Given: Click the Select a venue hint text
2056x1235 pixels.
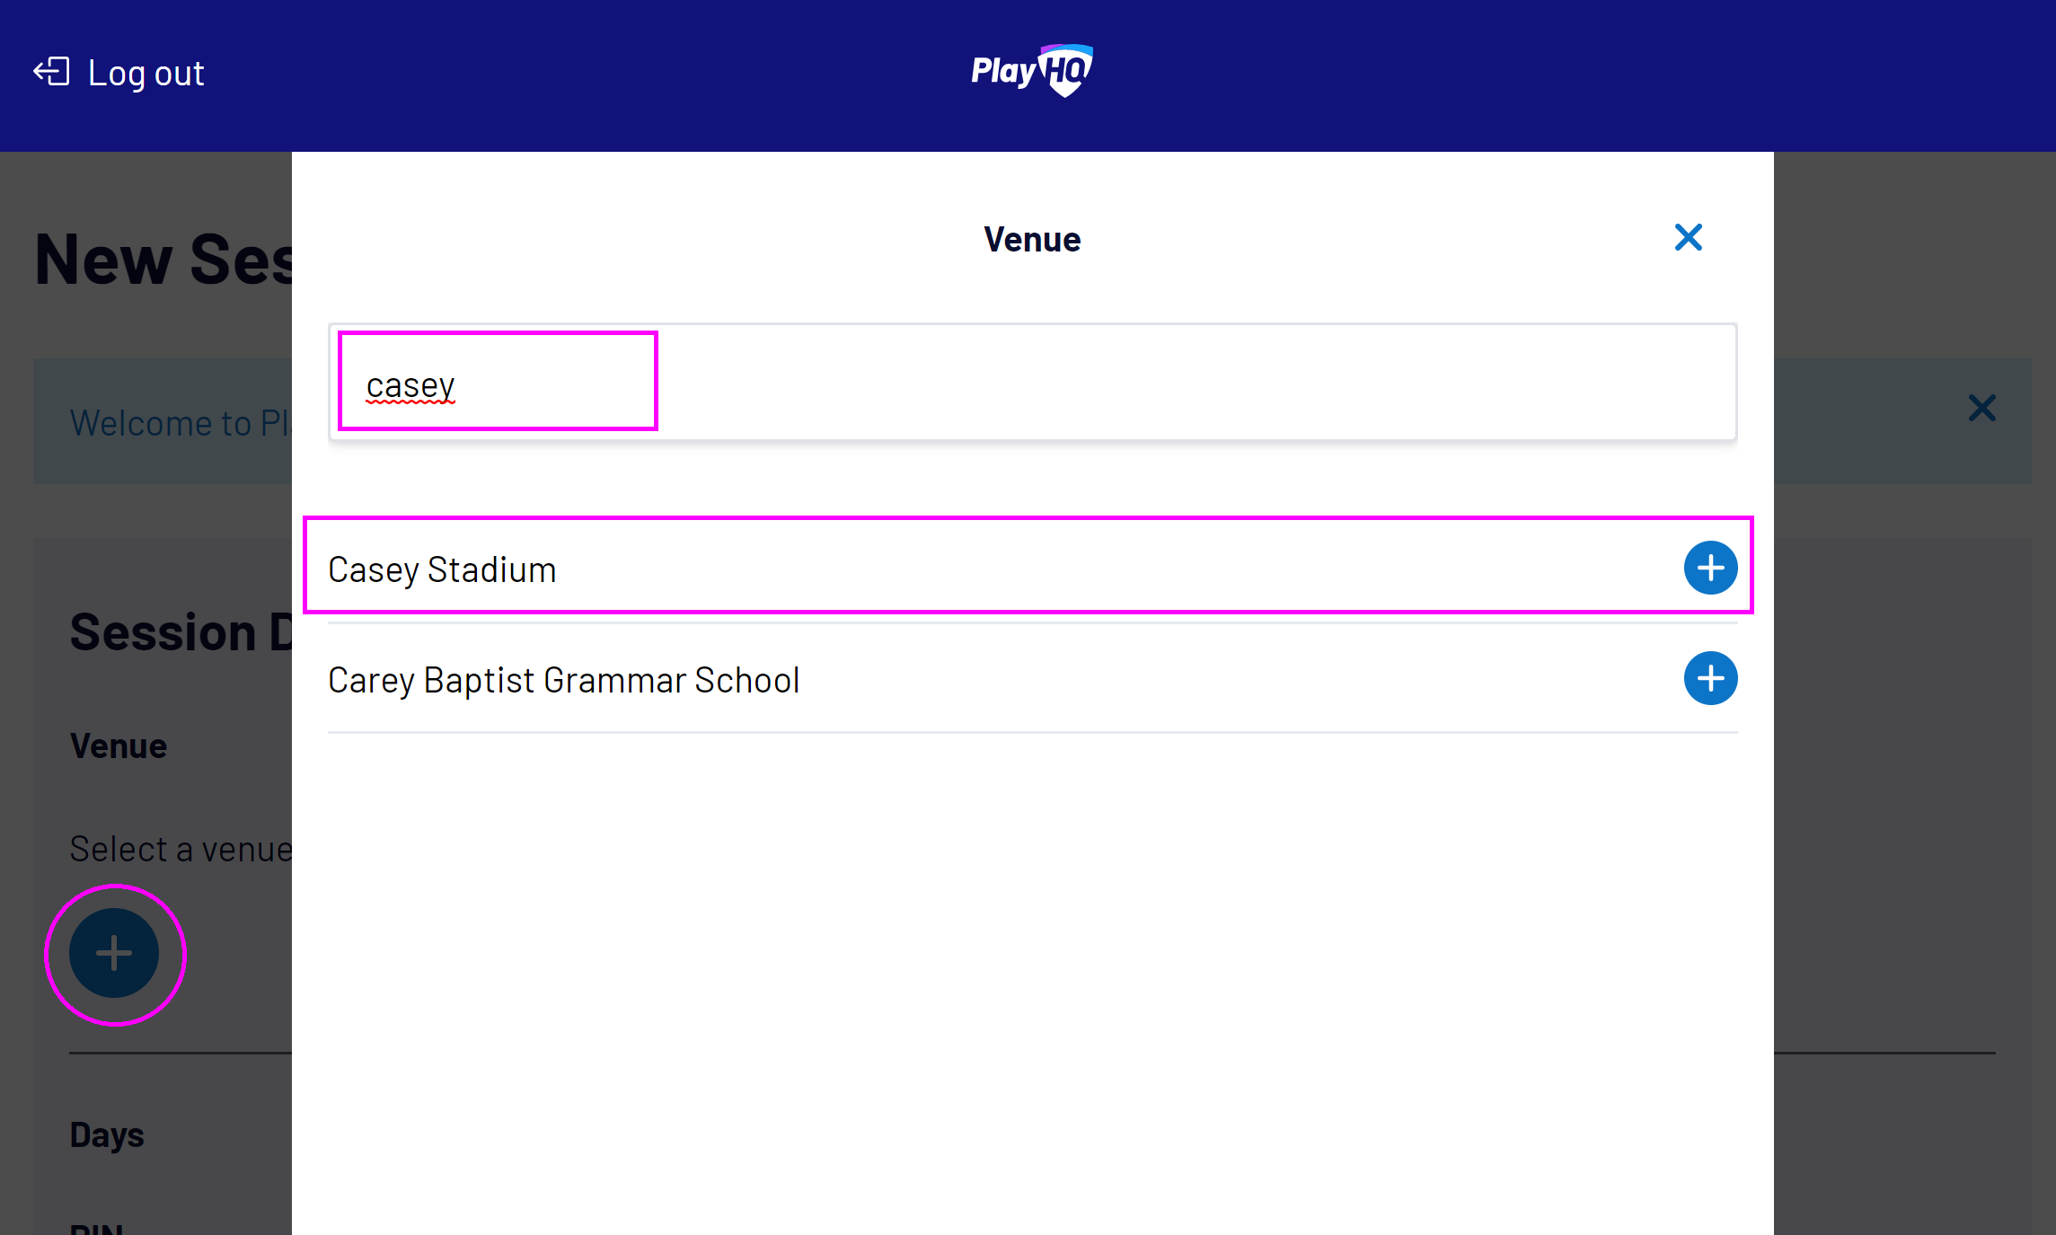Looking at the screenshot, I should pos(181,849).
